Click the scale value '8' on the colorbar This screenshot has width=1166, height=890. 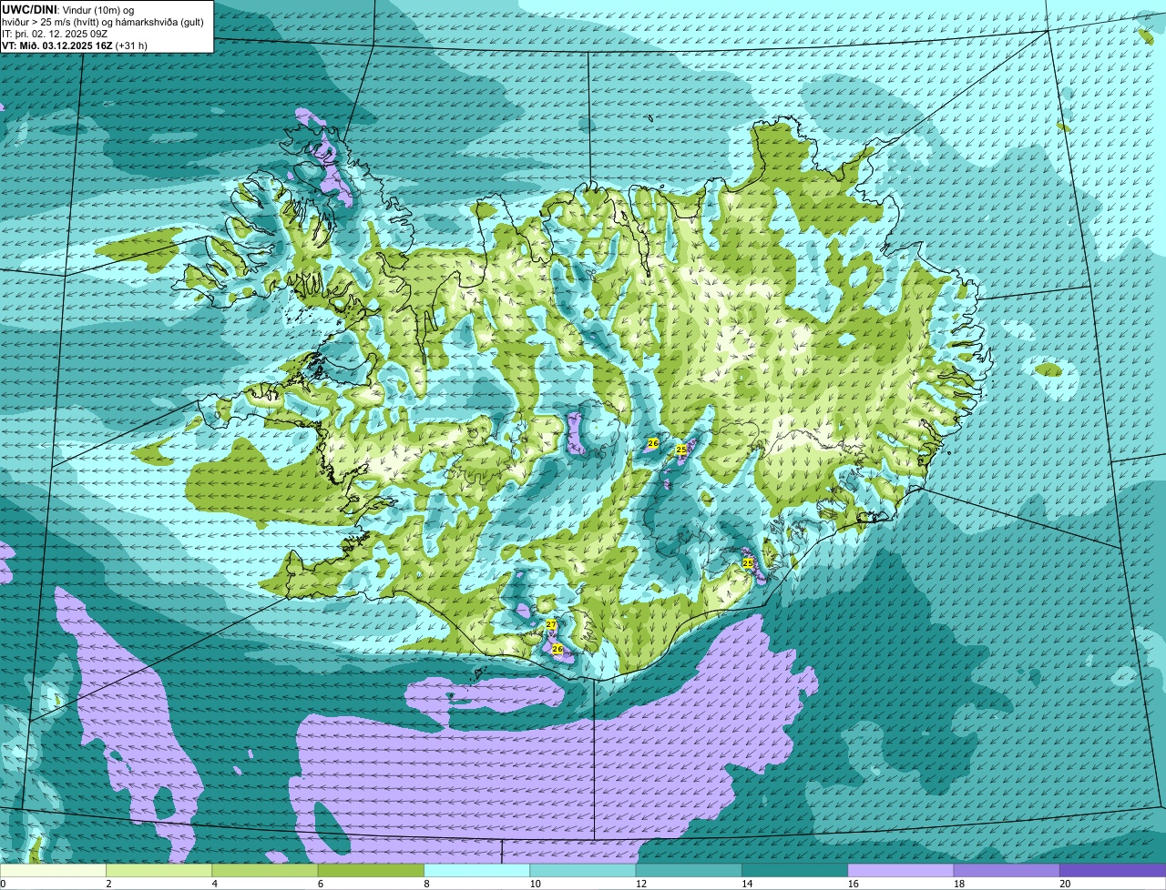426,884
